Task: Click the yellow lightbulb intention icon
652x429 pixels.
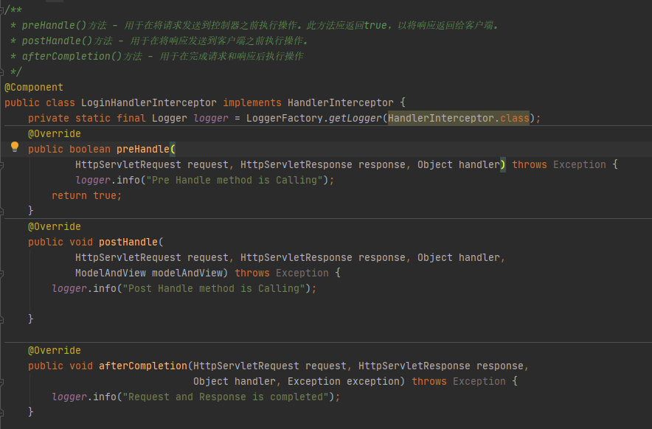Action: (14, 147)
